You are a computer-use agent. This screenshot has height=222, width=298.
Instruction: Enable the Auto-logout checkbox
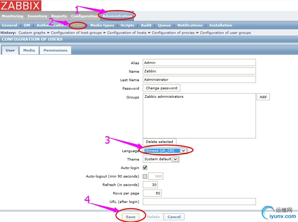pos(145,176)
